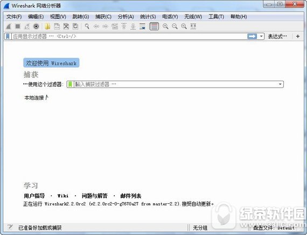
Task: Zoom out the main window text
Action: click(x=175, y=26)
